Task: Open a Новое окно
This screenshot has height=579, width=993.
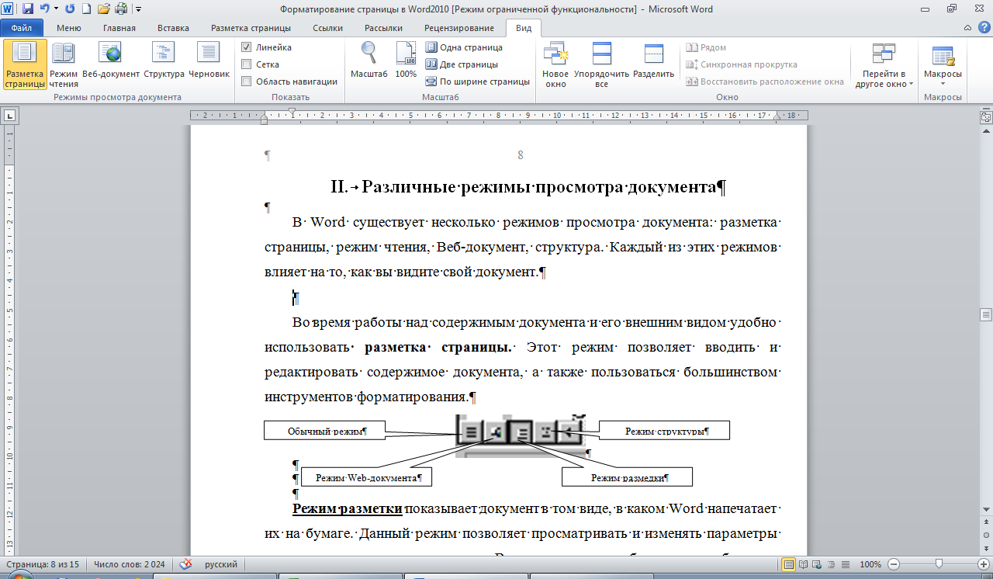Action: (x=555, y=64)
